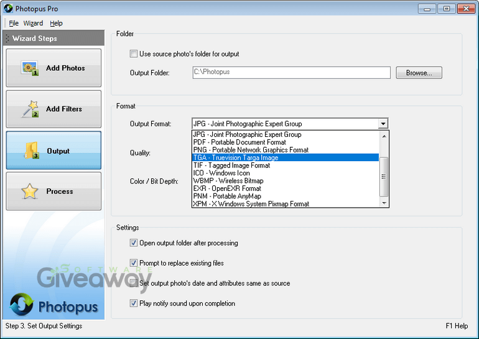The width and height of the screenshot is (479, 339).
Task: Click the Output folder icon in wizard steps
Action: (x=32, y=151)
